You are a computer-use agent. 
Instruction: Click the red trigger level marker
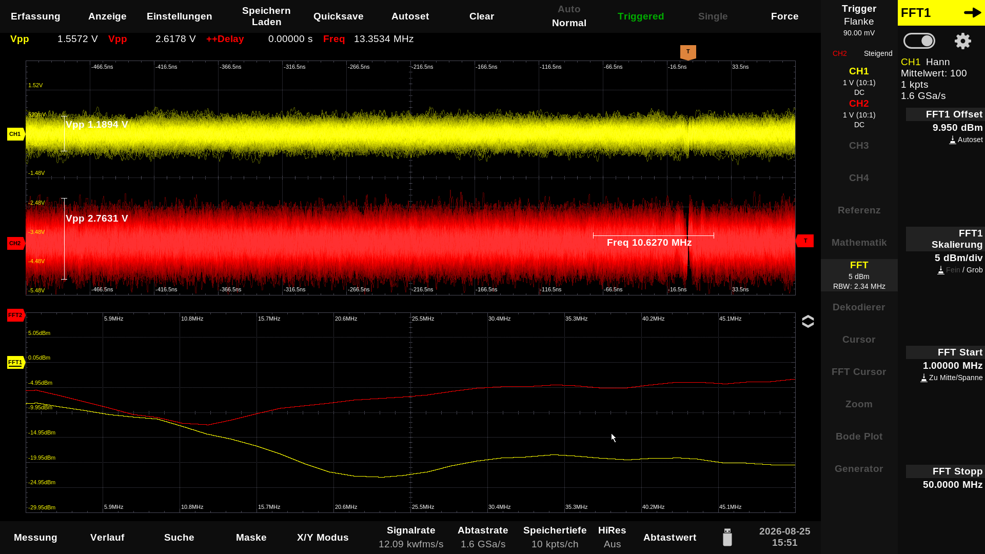(x=804, y=241)
